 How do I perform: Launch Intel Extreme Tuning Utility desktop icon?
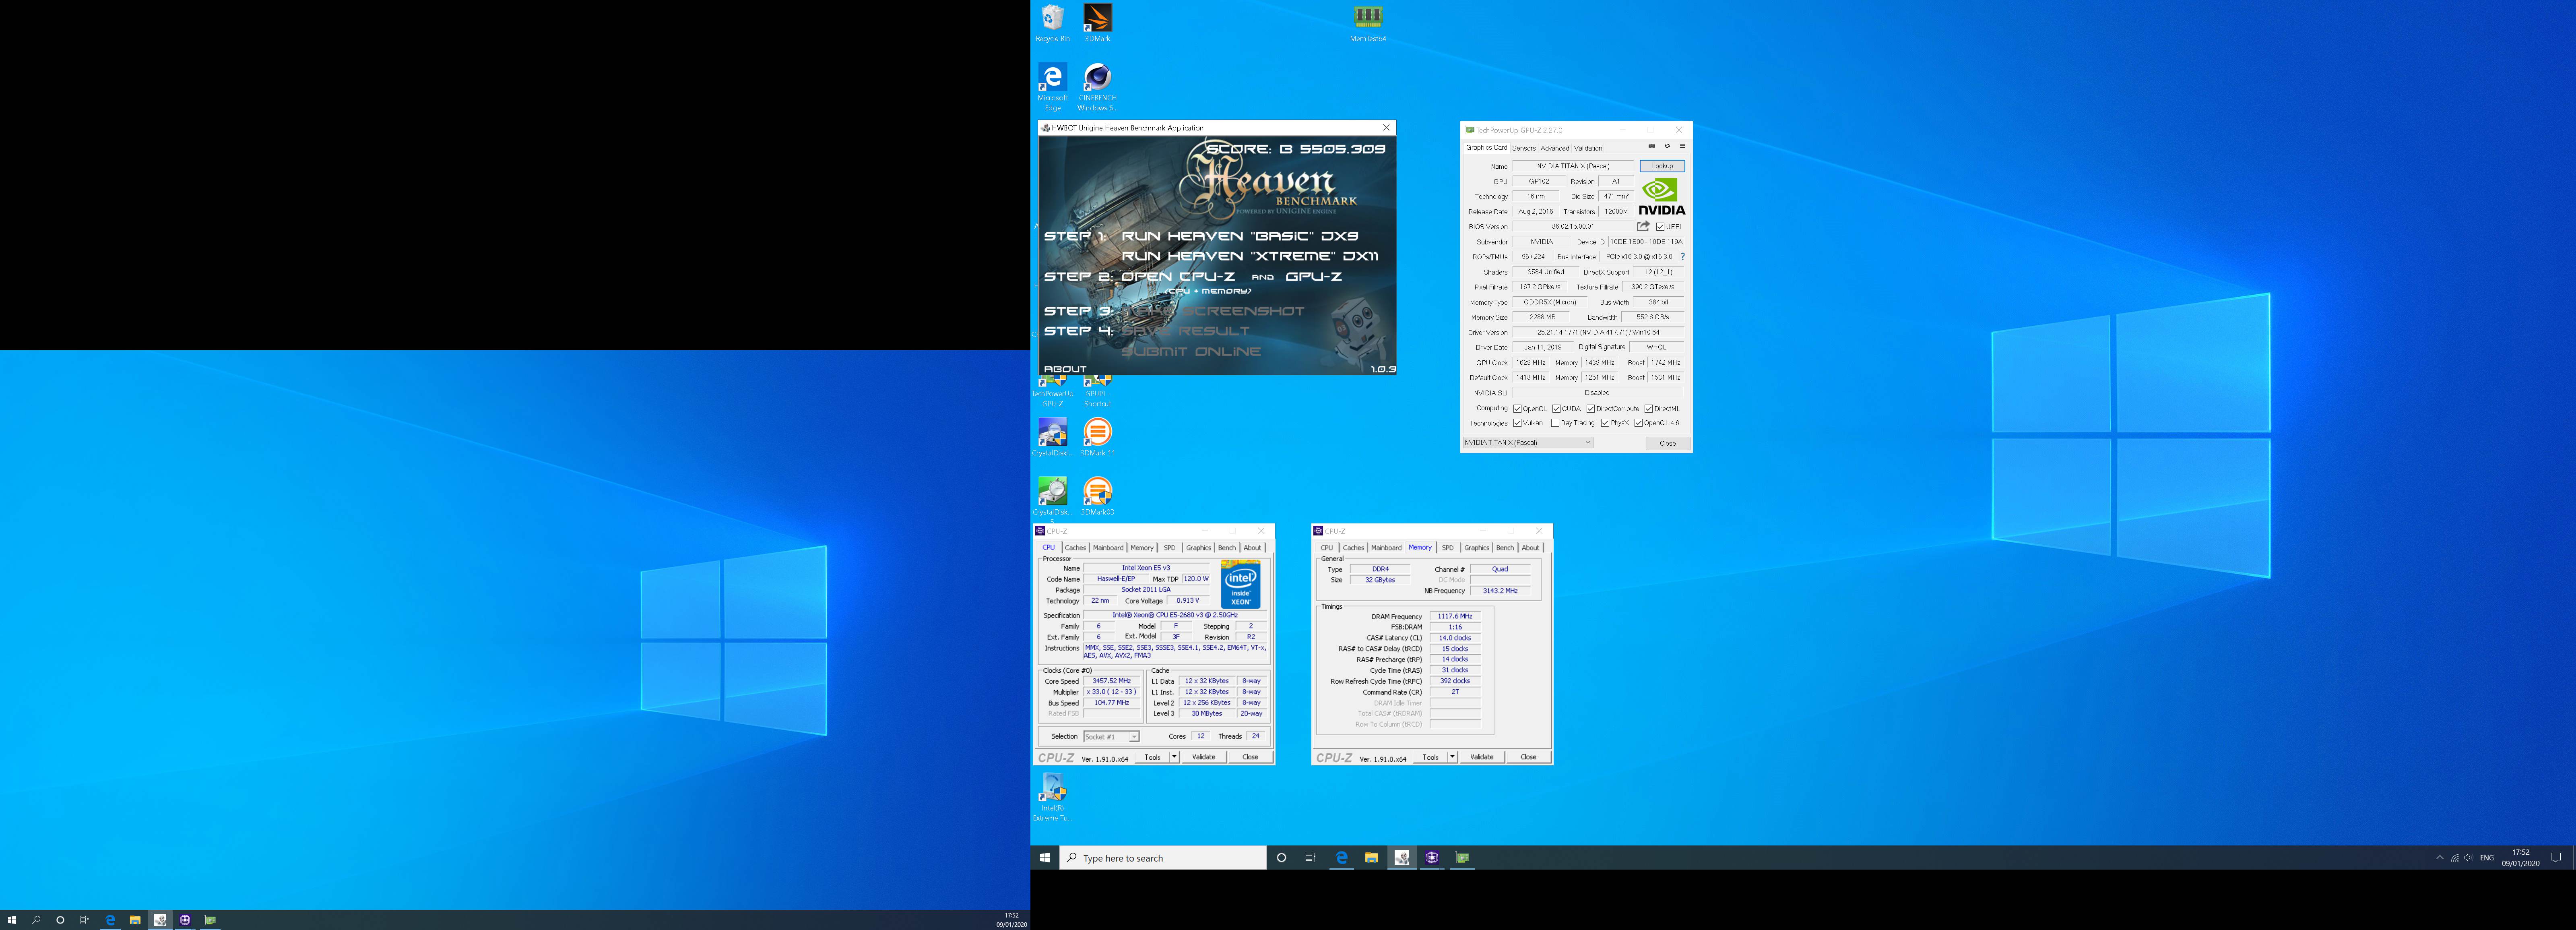click(x=1052, y=797)
